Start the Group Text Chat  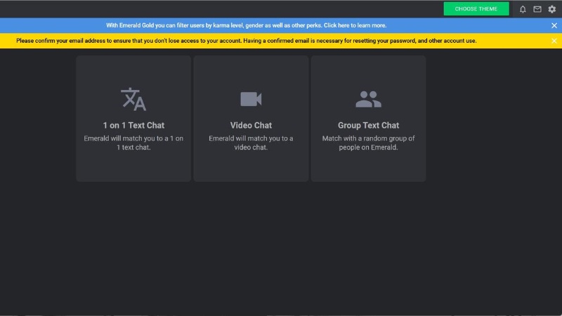(368, 118)
